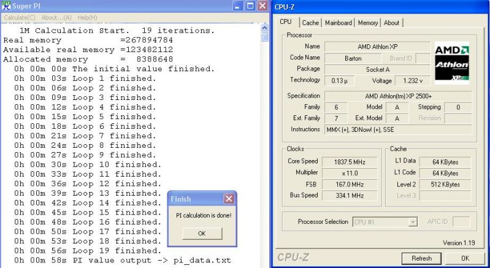The image size is (490, 268).
Task: Click the Super PI title bar icon
Action: click(x=6, y=6)
